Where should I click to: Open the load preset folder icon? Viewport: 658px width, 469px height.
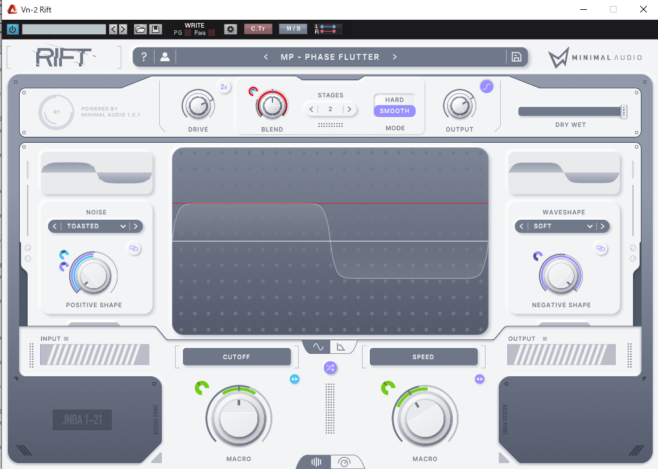click(140, 29)
